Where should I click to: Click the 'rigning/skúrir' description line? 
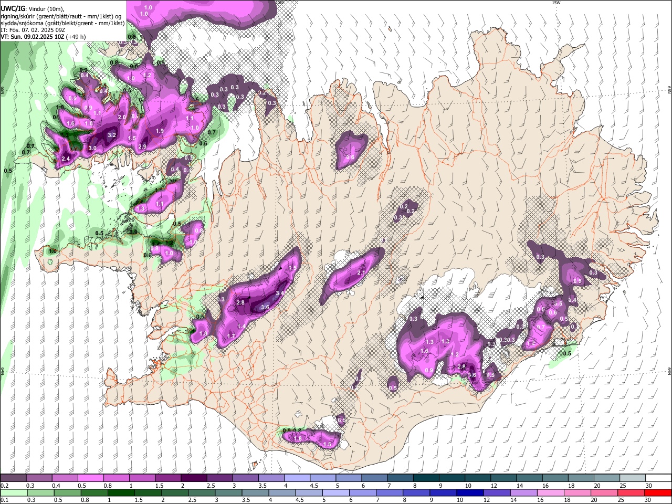(x=61, y=16)
